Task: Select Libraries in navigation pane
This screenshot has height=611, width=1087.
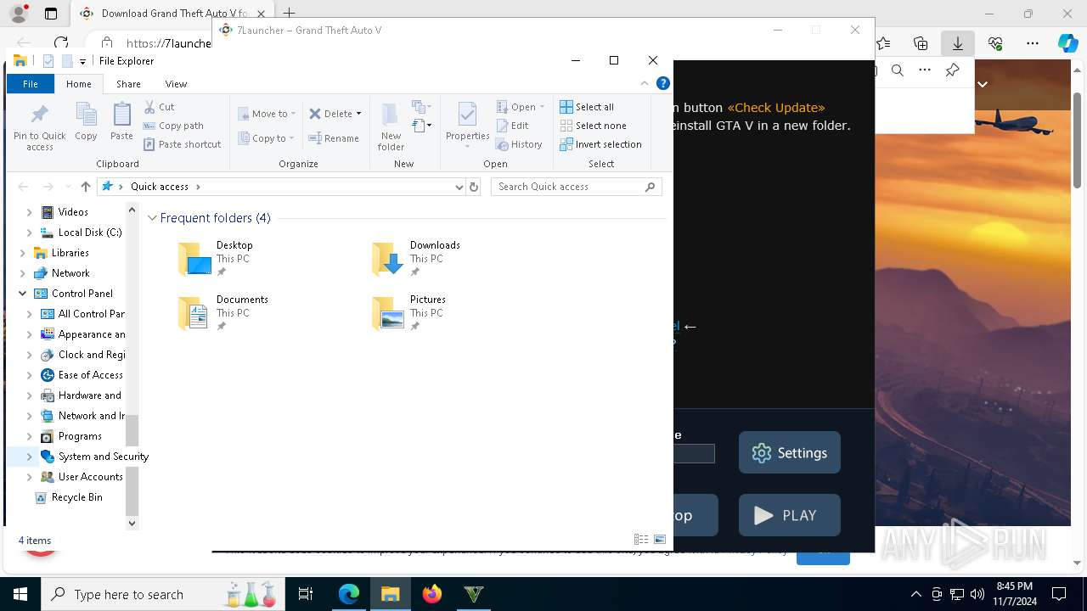Action: click(70, 253)
